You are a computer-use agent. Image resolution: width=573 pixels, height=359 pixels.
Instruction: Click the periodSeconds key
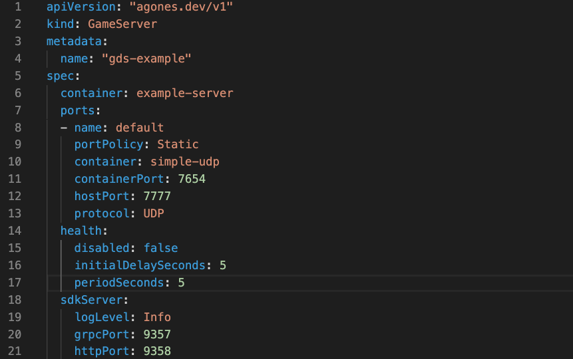(x=119, y=283)
